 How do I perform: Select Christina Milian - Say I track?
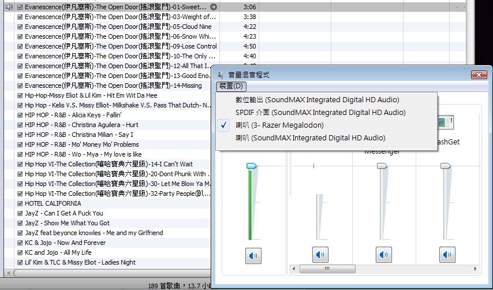point(79,135)
